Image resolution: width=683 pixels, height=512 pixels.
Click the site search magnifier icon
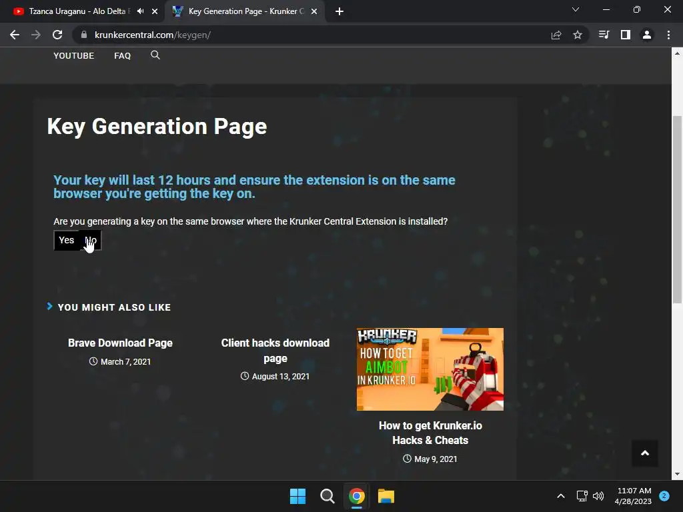155,55
